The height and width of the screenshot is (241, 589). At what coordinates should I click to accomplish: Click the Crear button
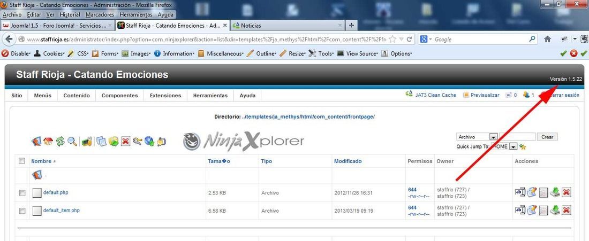(547, 137)
